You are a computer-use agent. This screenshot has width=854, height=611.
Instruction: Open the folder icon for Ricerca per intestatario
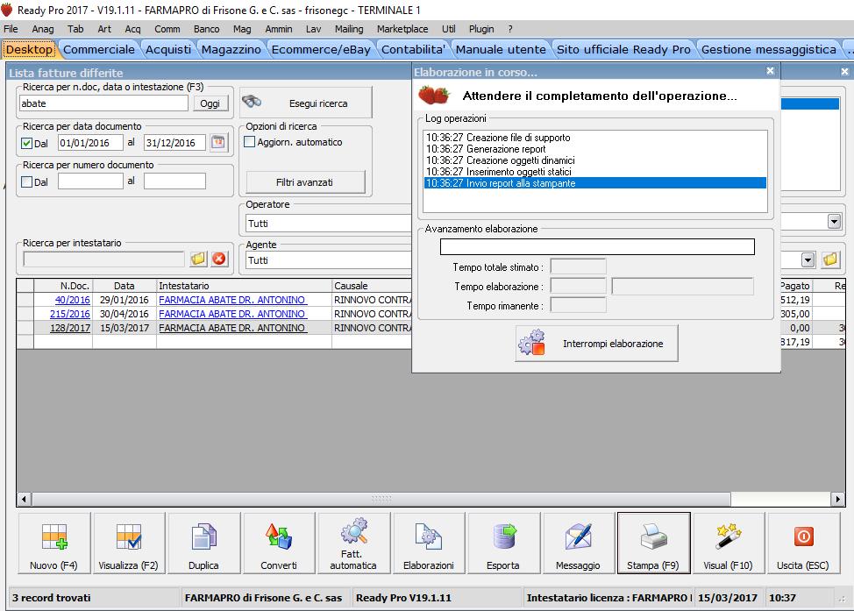(198, 259)
